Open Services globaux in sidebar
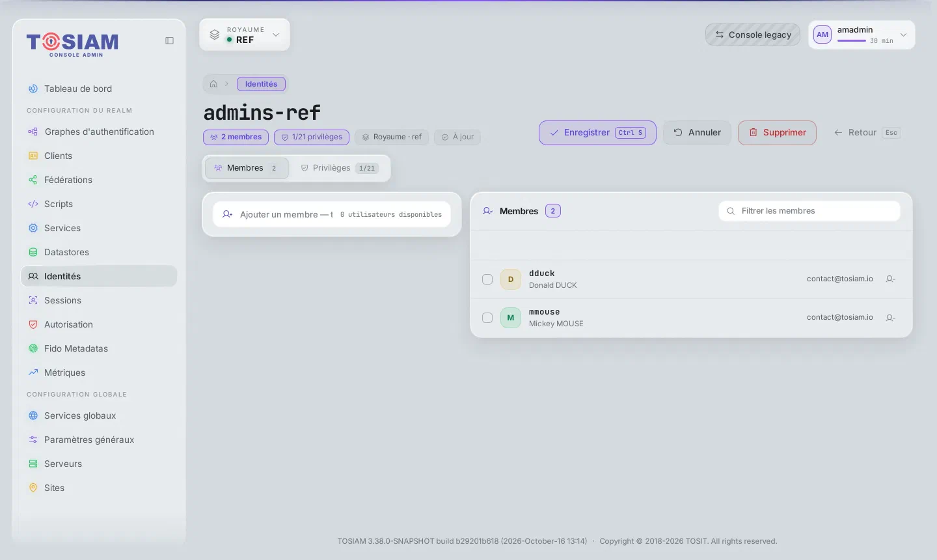This screenshot has width=937, height=560. coord(99,415)
